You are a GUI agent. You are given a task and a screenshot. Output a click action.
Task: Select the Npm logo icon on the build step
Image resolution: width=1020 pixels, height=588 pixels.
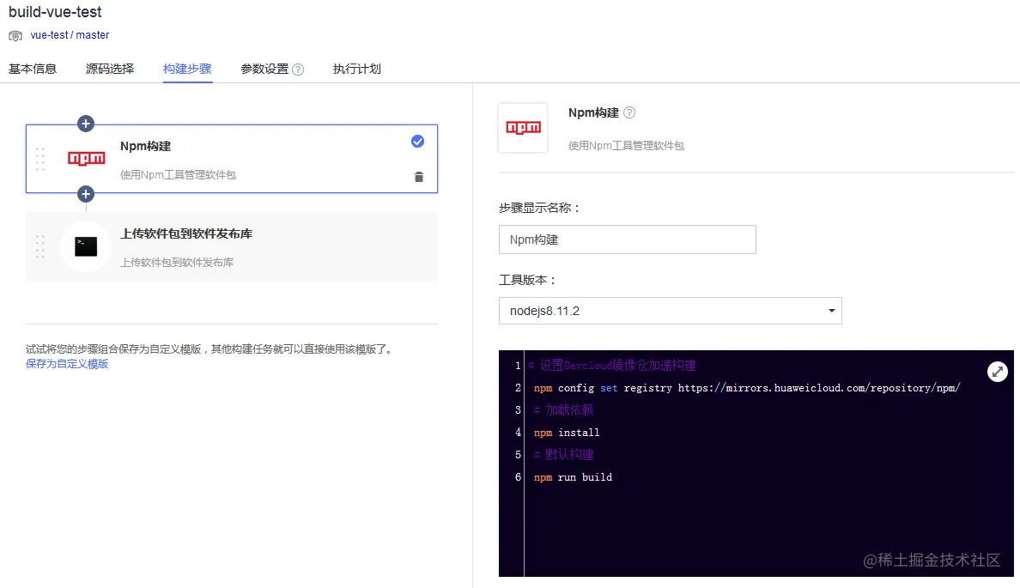(x=86, y=158)
